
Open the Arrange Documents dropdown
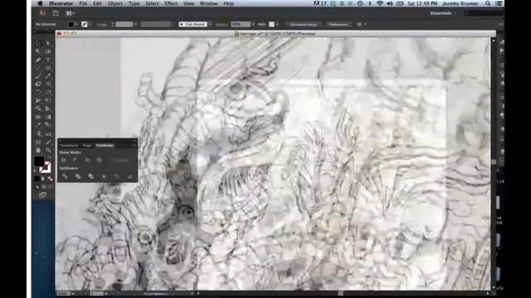(70, 13)
